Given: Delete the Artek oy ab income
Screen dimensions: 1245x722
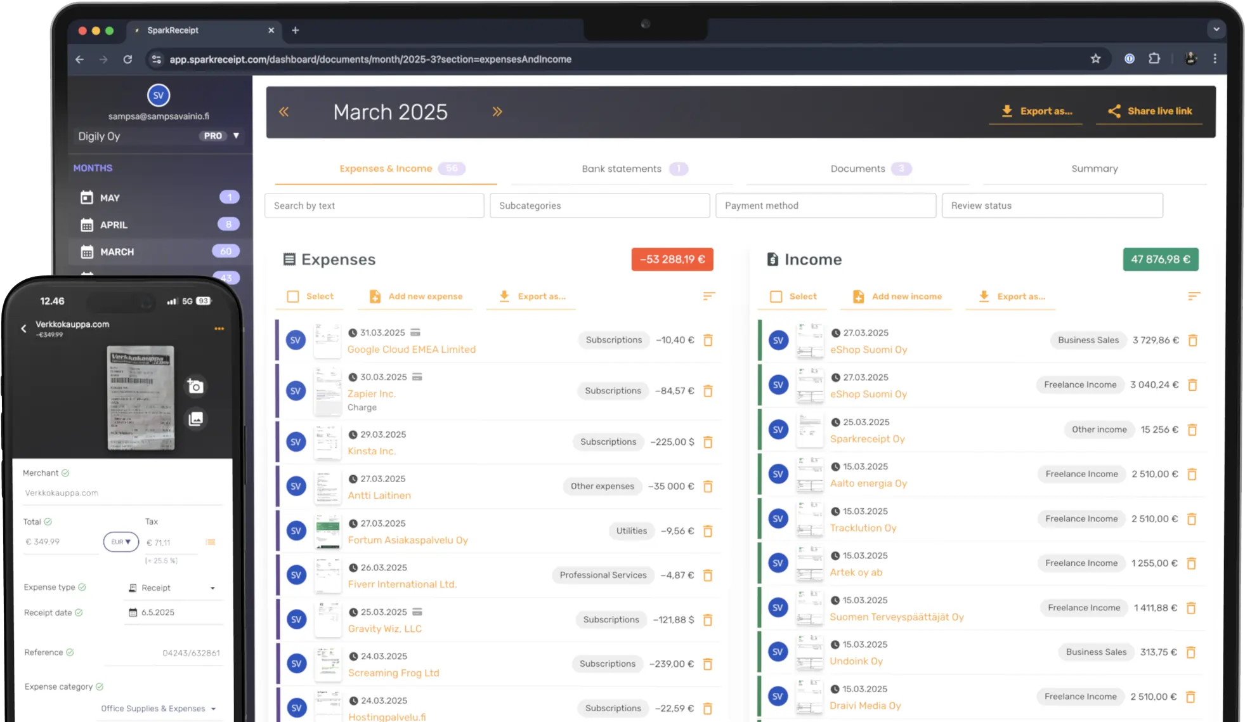Looking at the screenshot, I should (1192, 563).
